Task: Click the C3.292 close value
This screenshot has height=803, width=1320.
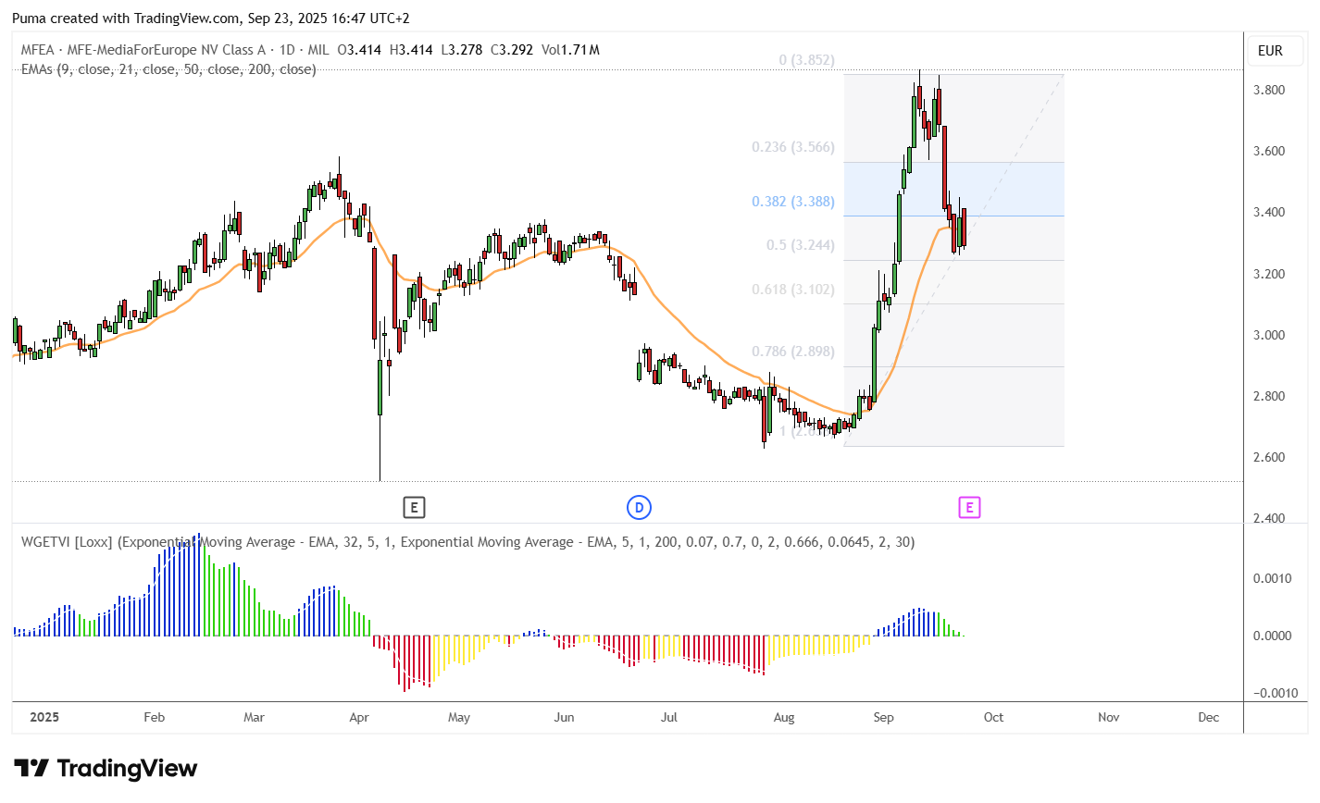Action: click(x=512, y=50)
